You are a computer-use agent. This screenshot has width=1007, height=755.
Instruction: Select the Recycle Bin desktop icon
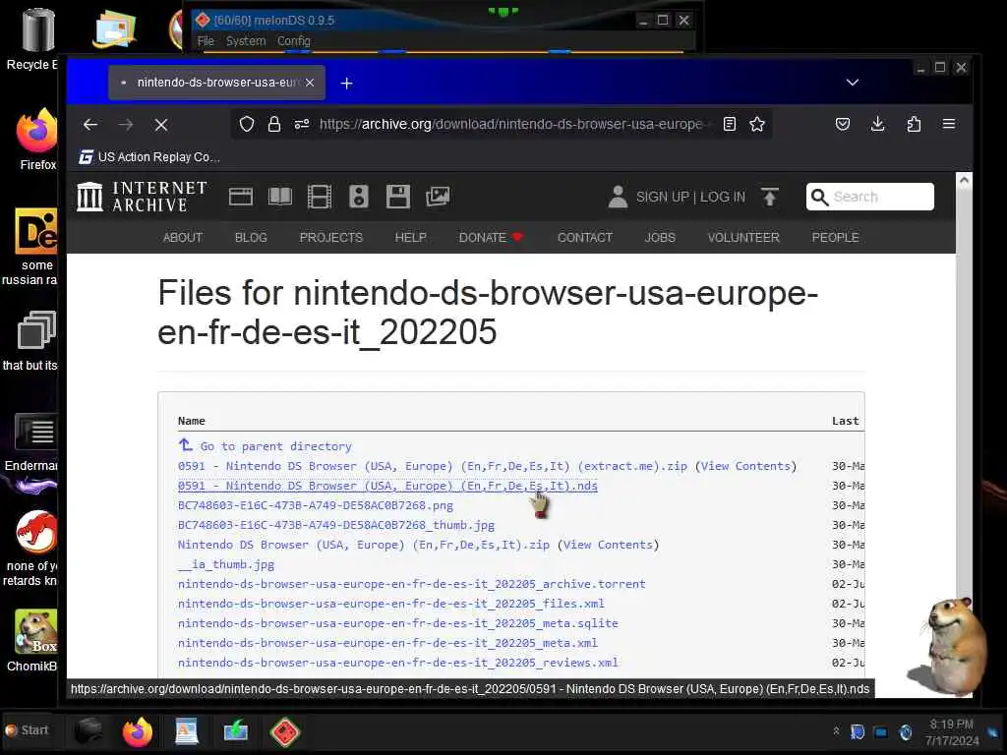coord(34,38)
